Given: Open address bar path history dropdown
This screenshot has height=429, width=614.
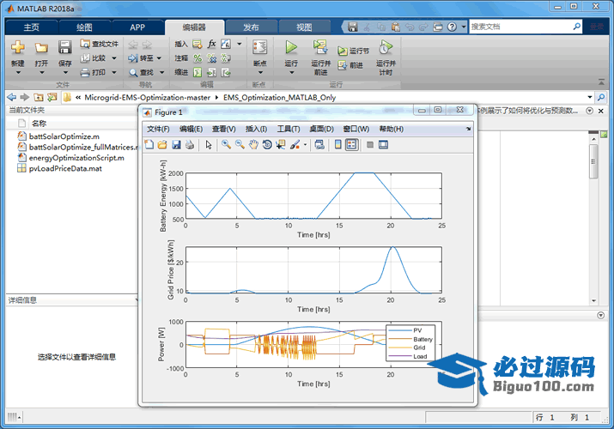Looking at the screenshot, I should [x=589, y=97].
